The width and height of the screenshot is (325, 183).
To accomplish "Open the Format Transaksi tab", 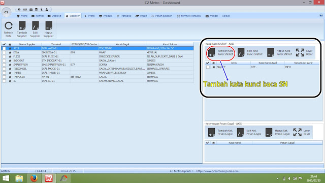I will [189, 16].
